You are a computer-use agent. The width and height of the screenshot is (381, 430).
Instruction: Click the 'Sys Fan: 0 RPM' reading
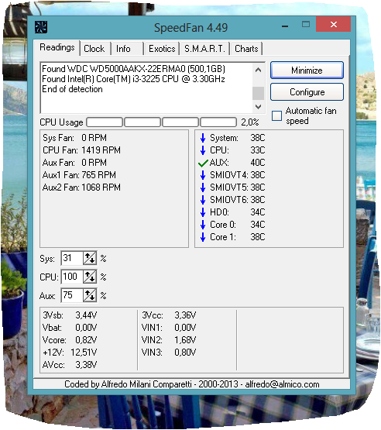(x=74, y=138)
